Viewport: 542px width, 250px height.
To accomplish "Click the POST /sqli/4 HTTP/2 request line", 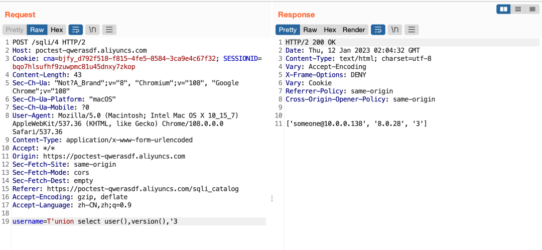I will [x=49, y=43].
